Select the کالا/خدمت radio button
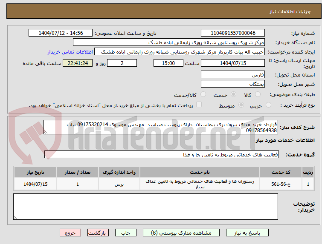 [x=203, y=94]
